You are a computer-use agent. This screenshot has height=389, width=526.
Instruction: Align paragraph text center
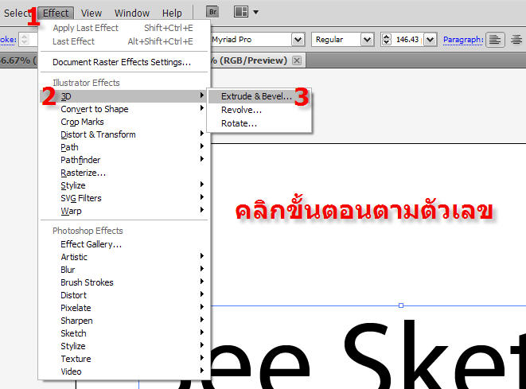[516, 39]
